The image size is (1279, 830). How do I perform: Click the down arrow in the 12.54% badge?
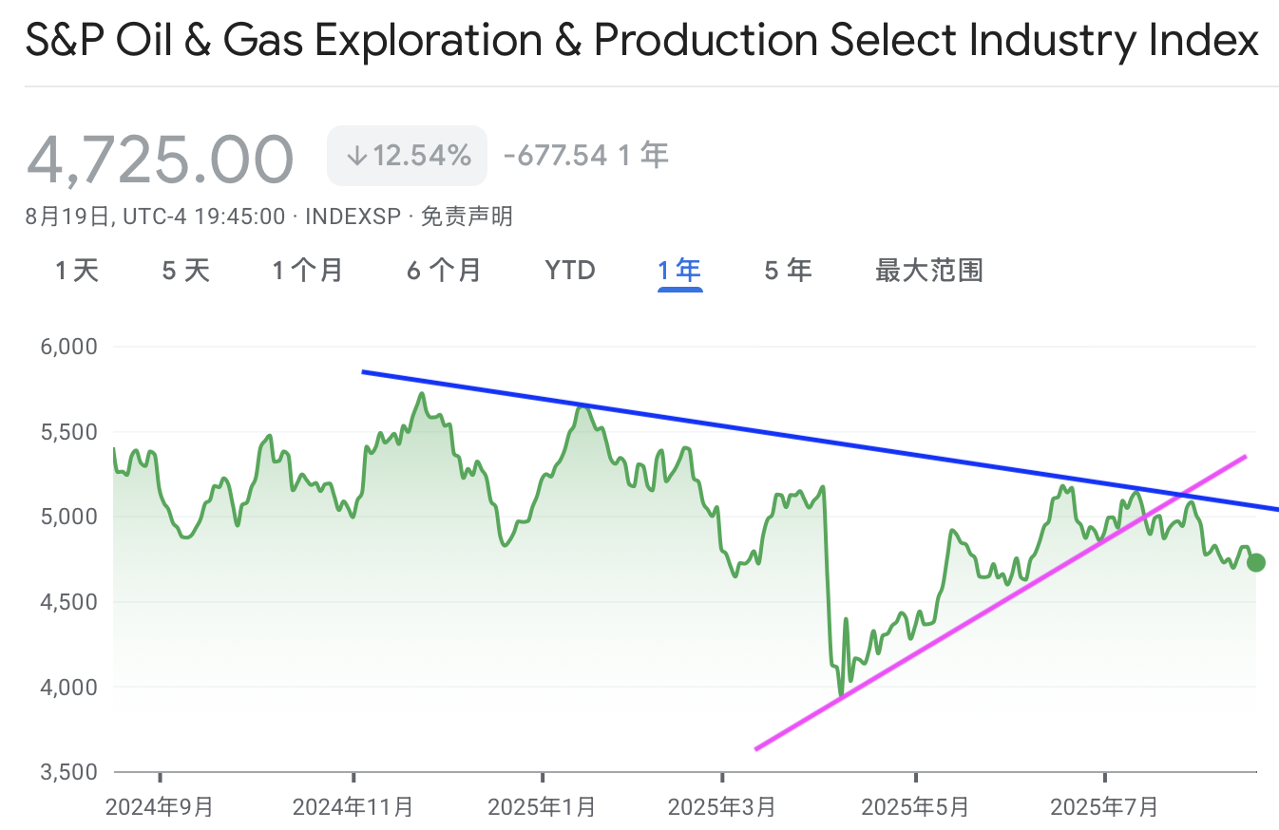(356, 156)
